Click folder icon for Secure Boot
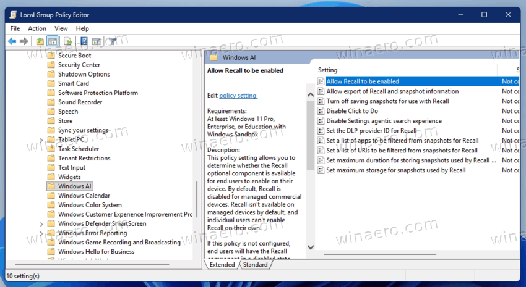Viewport: 526px width, 287px height. pyautogui.click(x=51, y=56)
